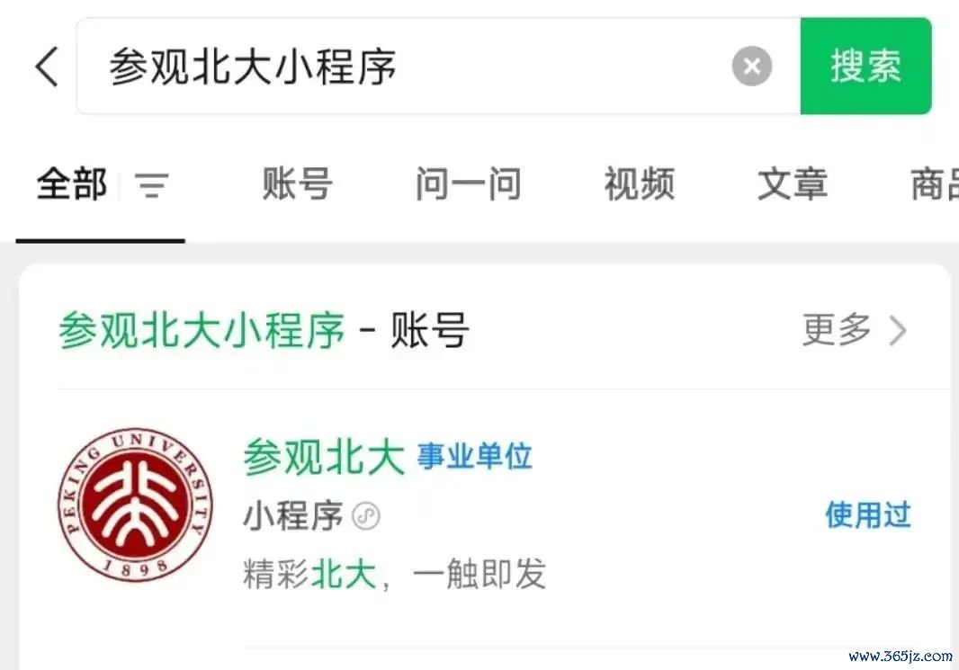
Task: Clear search text with the X icon
Action: pyautogui.click(x=752, y=66)
